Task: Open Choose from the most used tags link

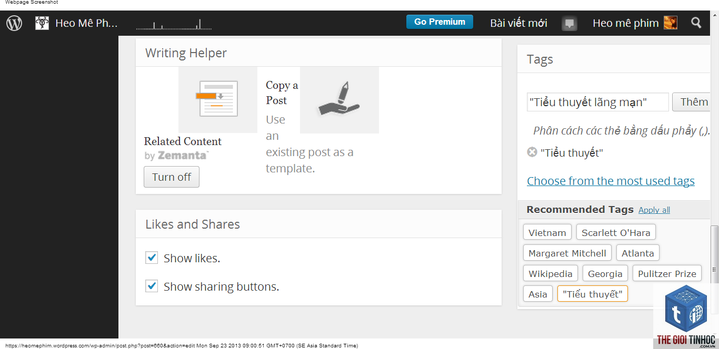Action: click(611, 181)
